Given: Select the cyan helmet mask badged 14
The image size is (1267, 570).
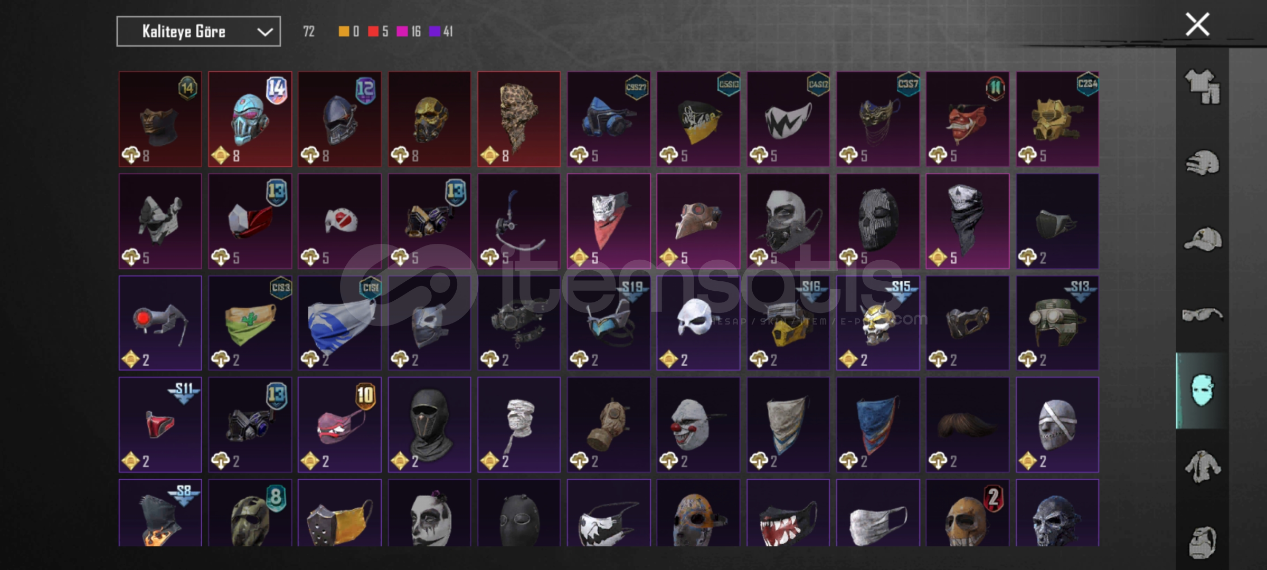Looking at the screenshot, I should click(250, 119).
